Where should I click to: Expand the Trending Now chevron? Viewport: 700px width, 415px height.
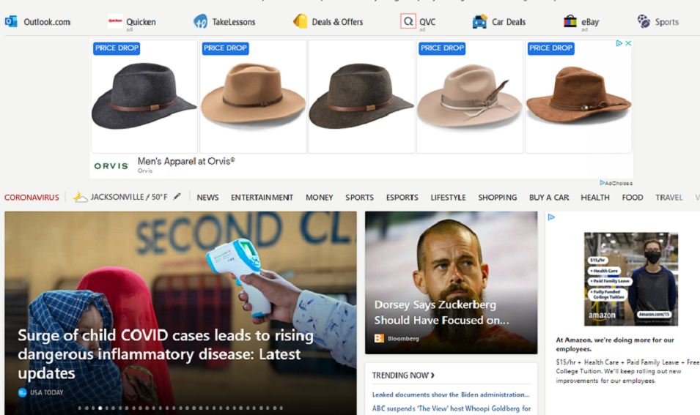click(432, 375)
